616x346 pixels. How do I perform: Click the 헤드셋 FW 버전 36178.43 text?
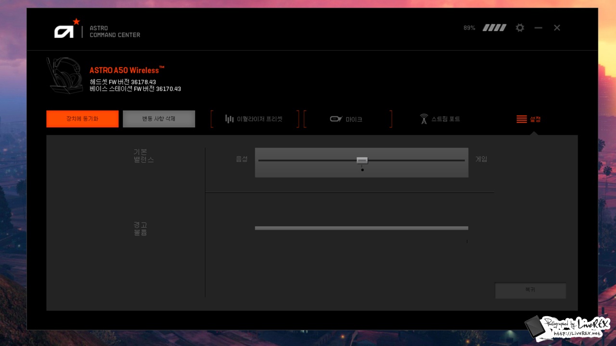(123, 82)
